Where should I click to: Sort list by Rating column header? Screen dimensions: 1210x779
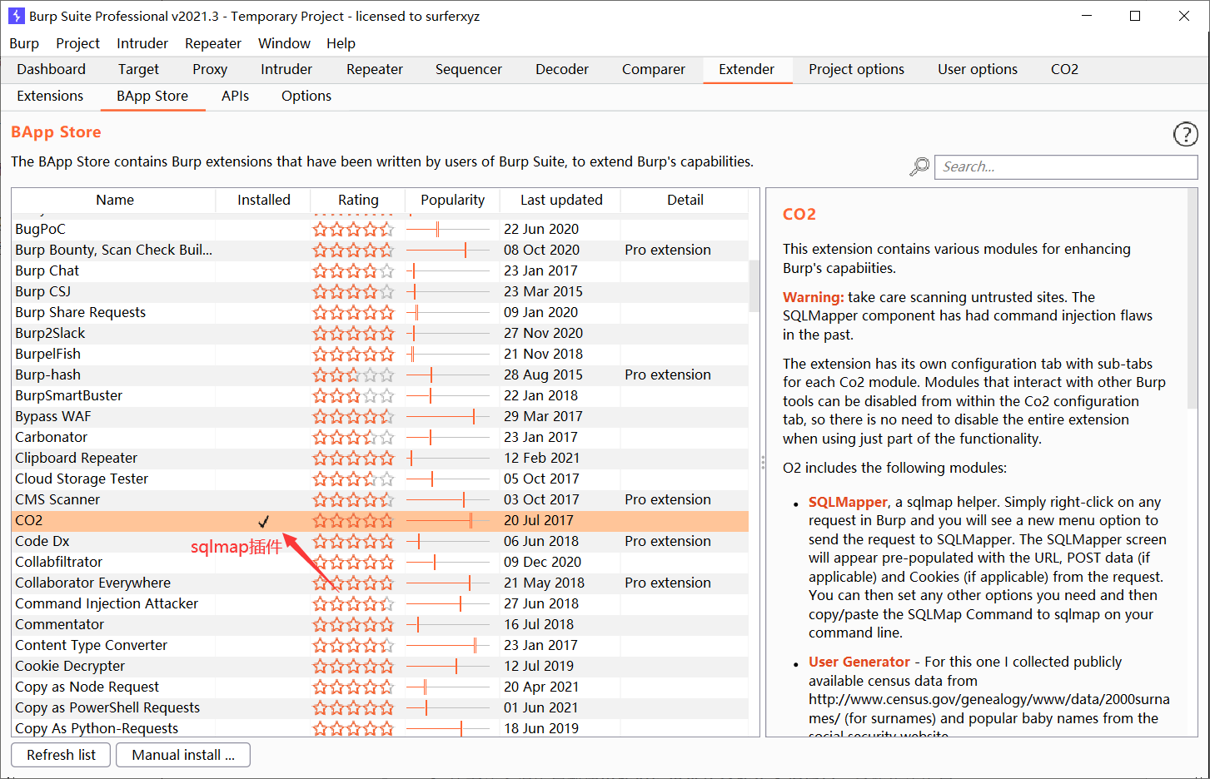point(358,200)
